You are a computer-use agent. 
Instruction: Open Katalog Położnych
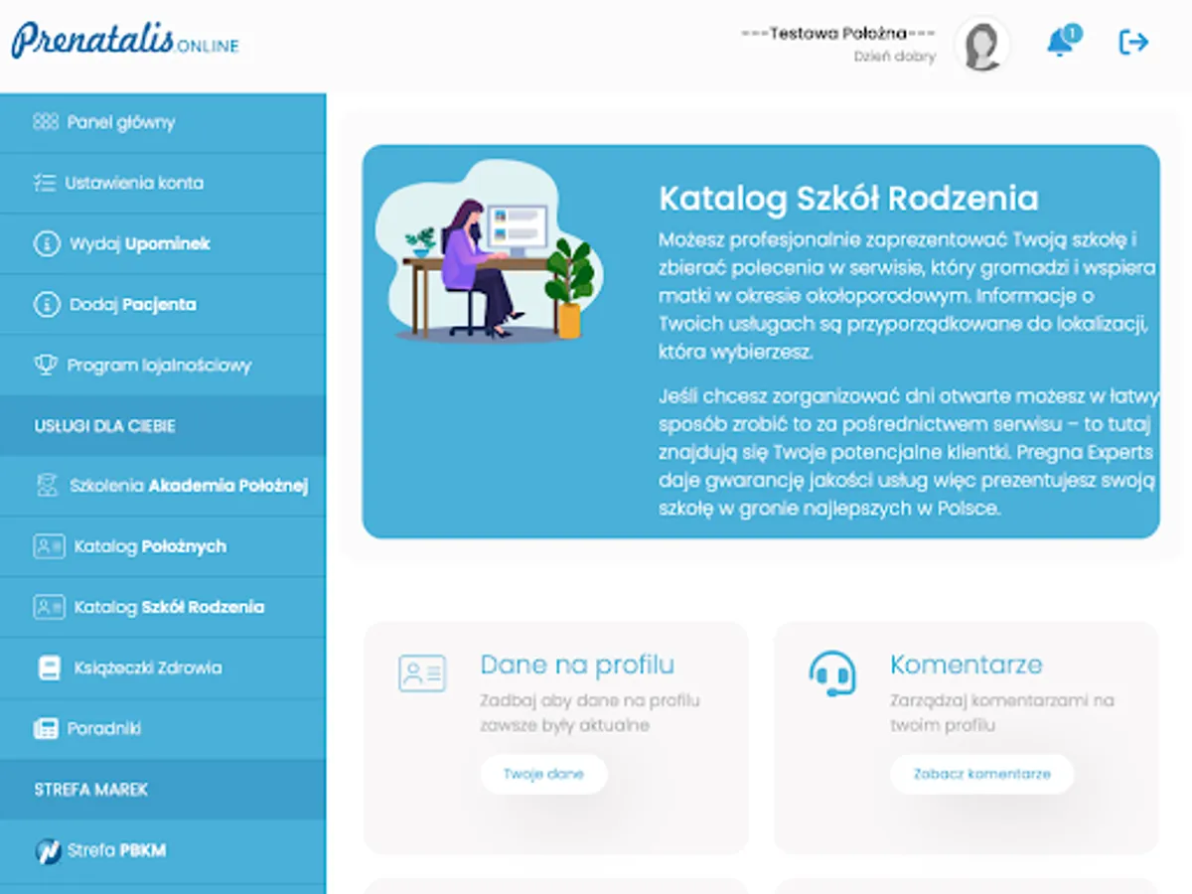coord(163,547)
